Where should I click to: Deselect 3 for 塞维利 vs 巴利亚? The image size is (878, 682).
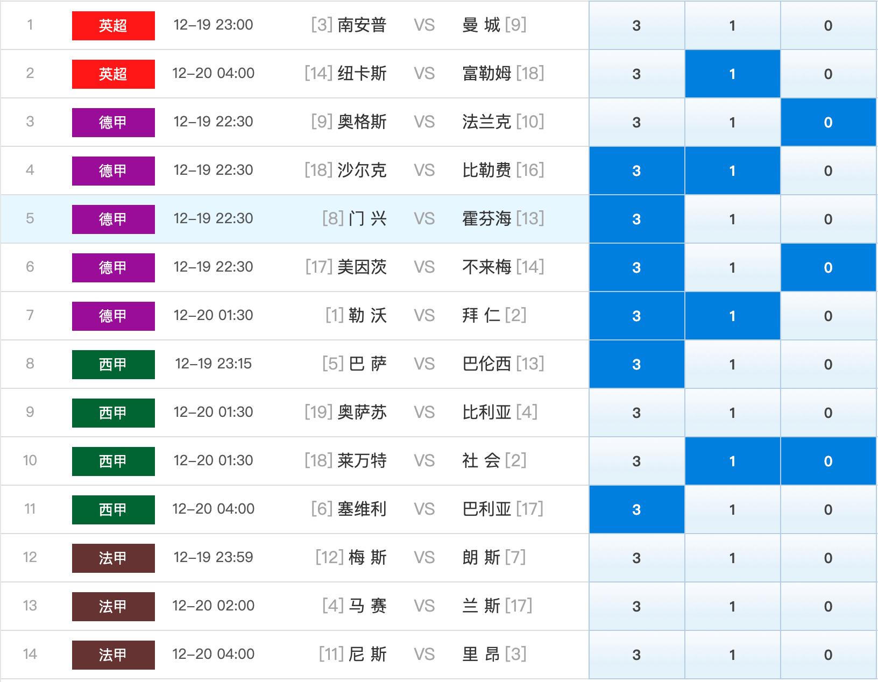pos(637,509)
